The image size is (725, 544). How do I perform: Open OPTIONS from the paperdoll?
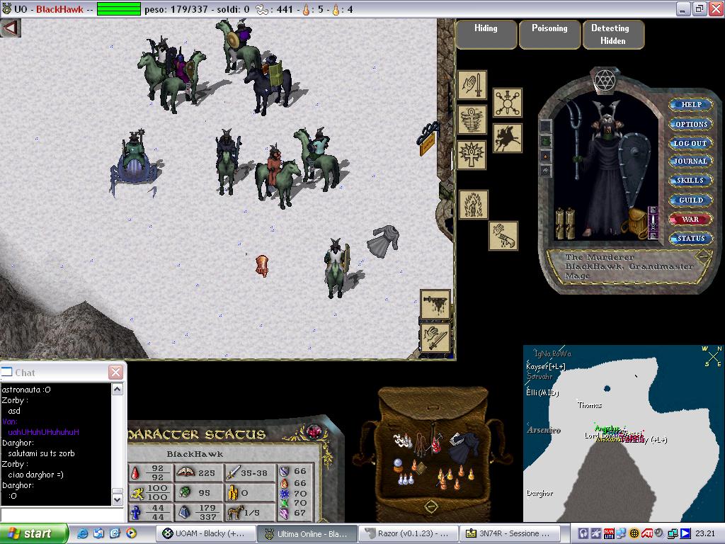pos(691,124)
